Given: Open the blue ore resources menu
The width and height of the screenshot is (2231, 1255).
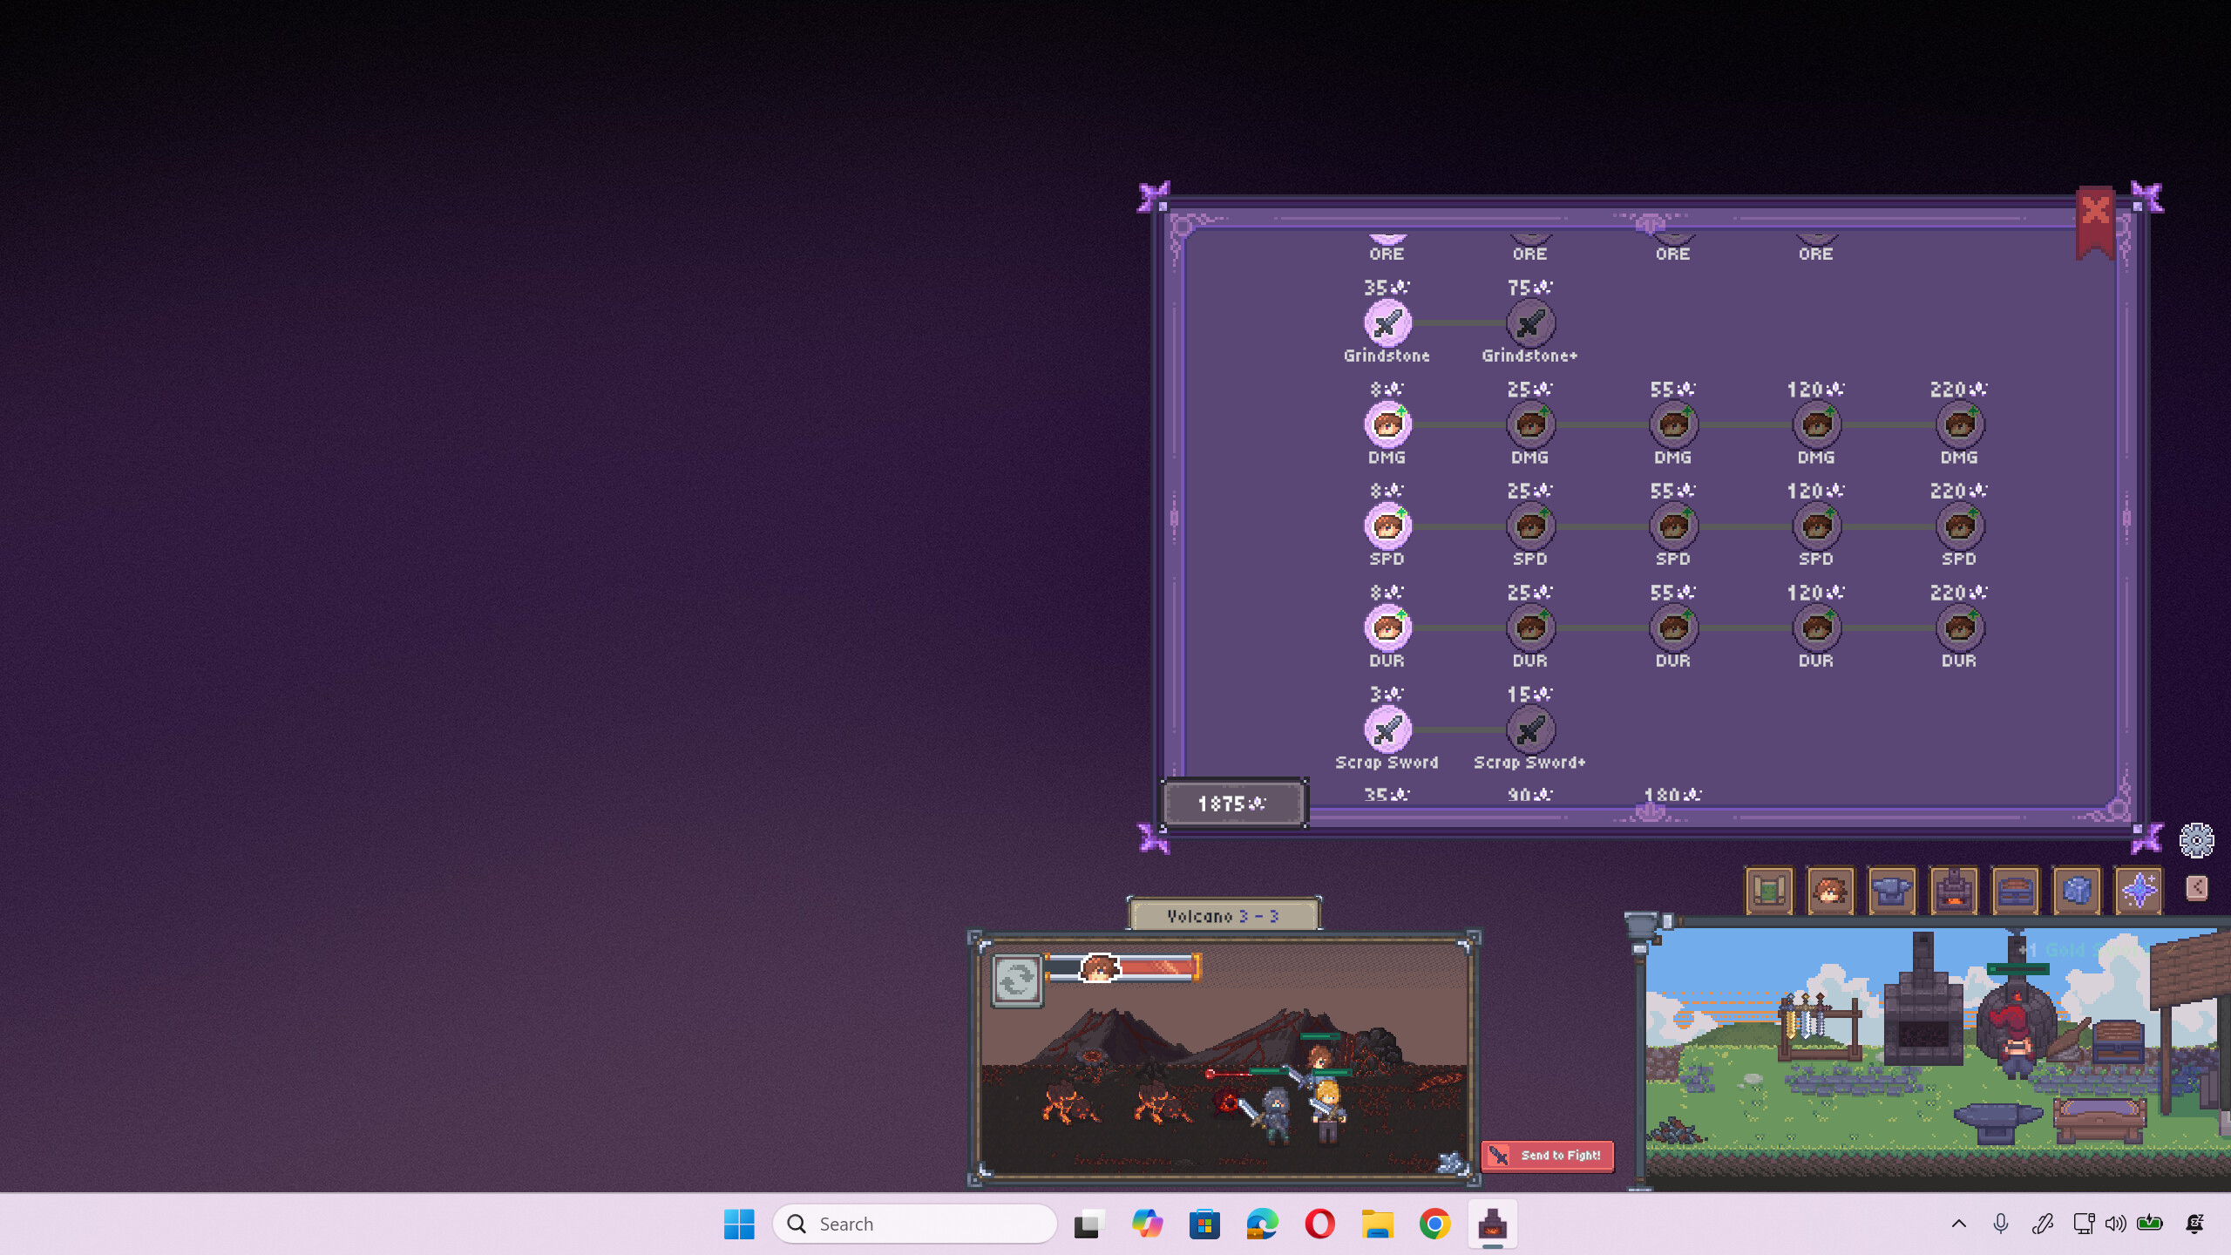Looking at the screenshot, I should click(x=2077, y=890).
